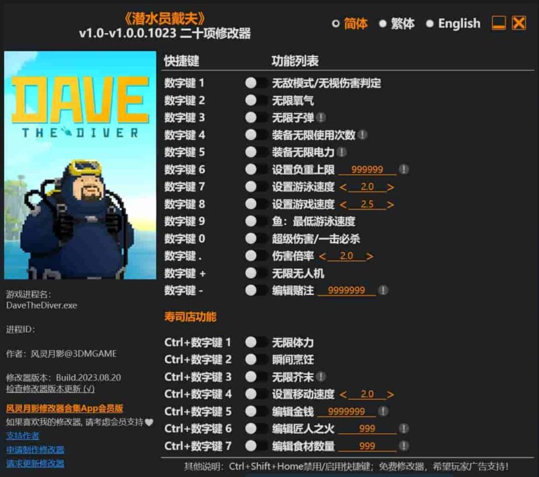Click the 编辑金钱 value field

click(346, 412)
